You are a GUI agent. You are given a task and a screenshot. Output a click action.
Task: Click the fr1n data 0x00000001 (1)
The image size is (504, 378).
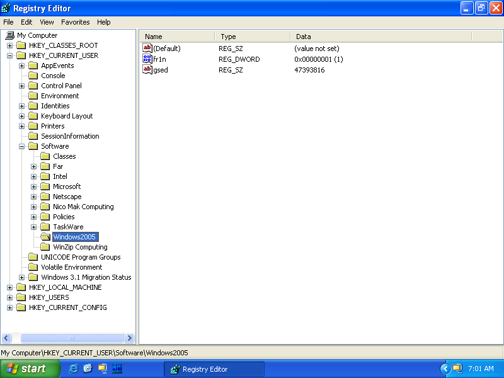click(319, 59)
